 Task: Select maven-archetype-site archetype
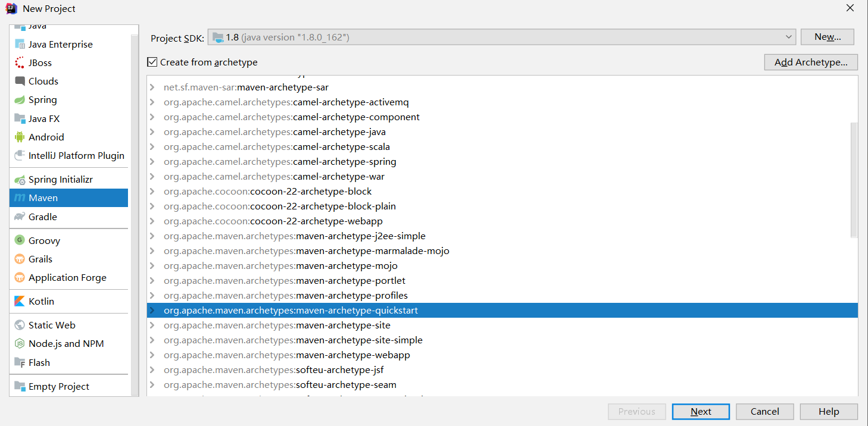(502, 325)
